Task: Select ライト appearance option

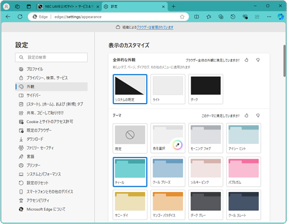Action: (x=168, y=89)
